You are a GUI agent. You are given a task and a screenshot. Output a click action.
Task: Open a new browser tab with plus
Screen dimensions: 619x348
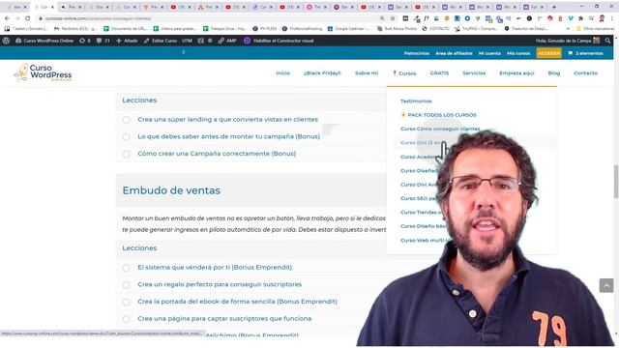click(554, 7)
